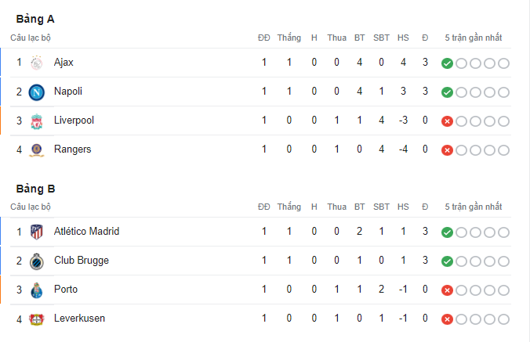Click Ajax's green win checkmark
Viewport: 530px width, 342px height.
pos(447,63)
